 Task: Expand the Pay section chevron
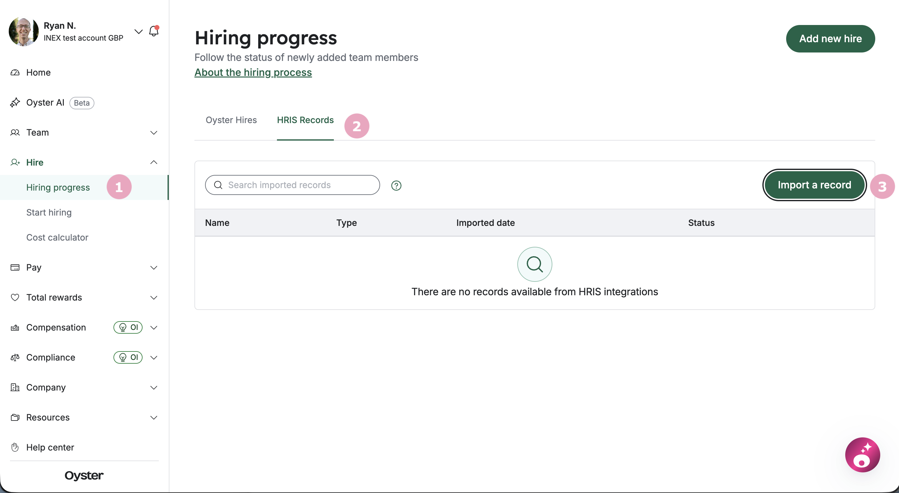(x=153, y=268)
